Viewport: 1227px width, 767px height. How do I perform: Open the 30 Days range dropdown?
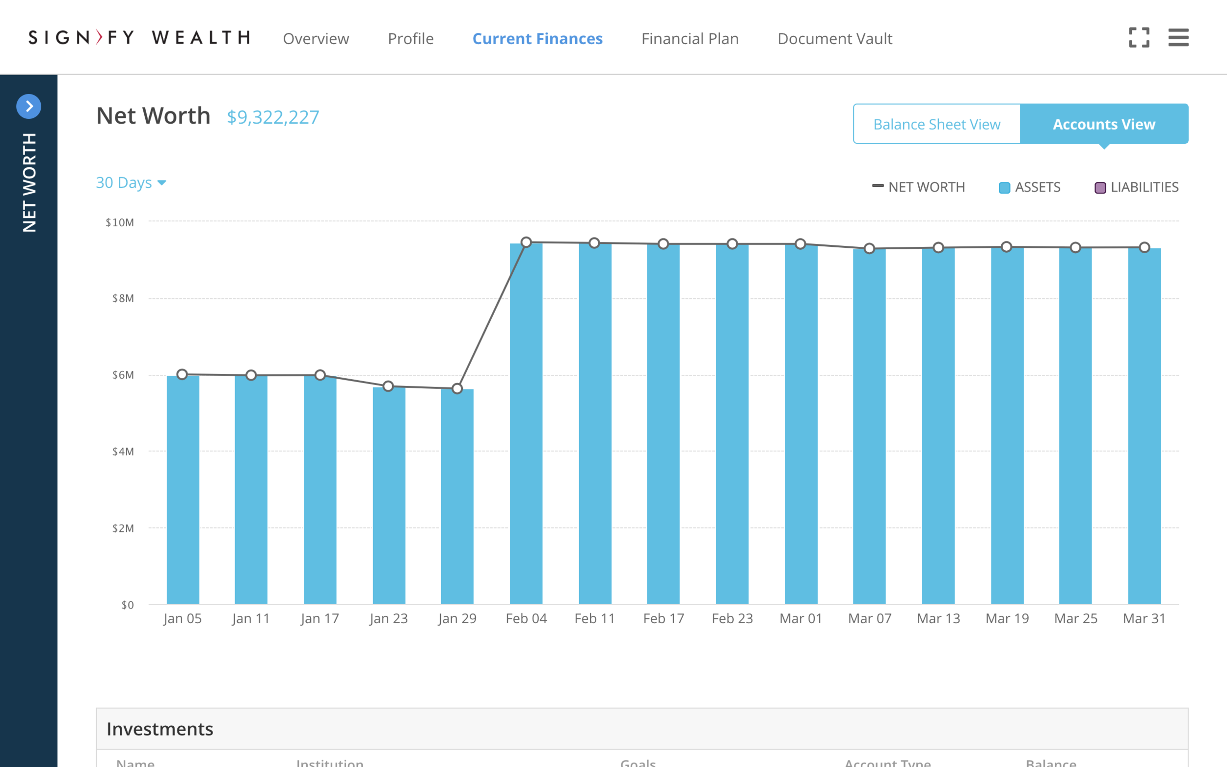(x=124, y=183)
